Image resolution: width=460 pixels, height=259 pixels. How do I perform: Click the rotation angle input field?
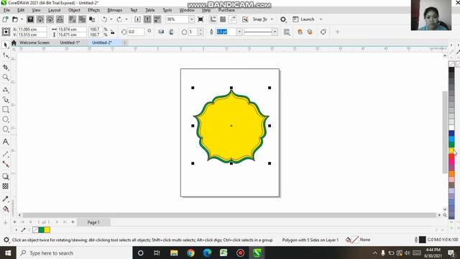coord(136,32)
